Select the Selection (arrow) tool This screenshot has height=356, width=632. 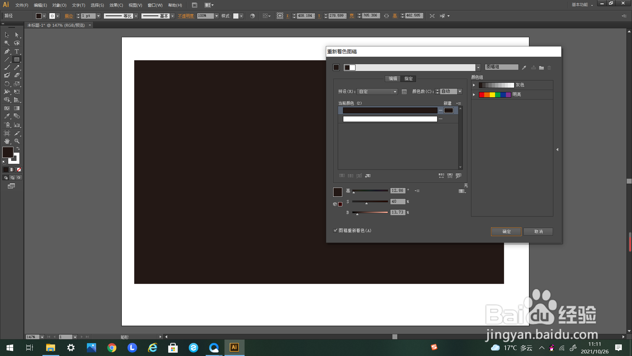click(x=7, y=35)
